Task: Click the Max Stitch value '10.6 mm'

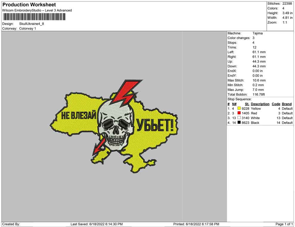Action: point(259,80)
